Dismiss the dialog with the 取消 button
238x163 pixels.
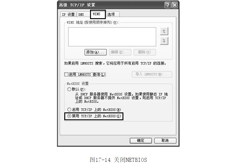click(x=165, y=141)
